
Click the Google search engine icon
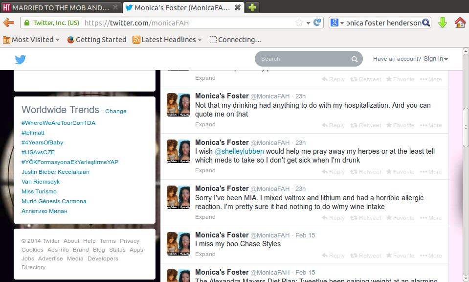tap(335, 23)
